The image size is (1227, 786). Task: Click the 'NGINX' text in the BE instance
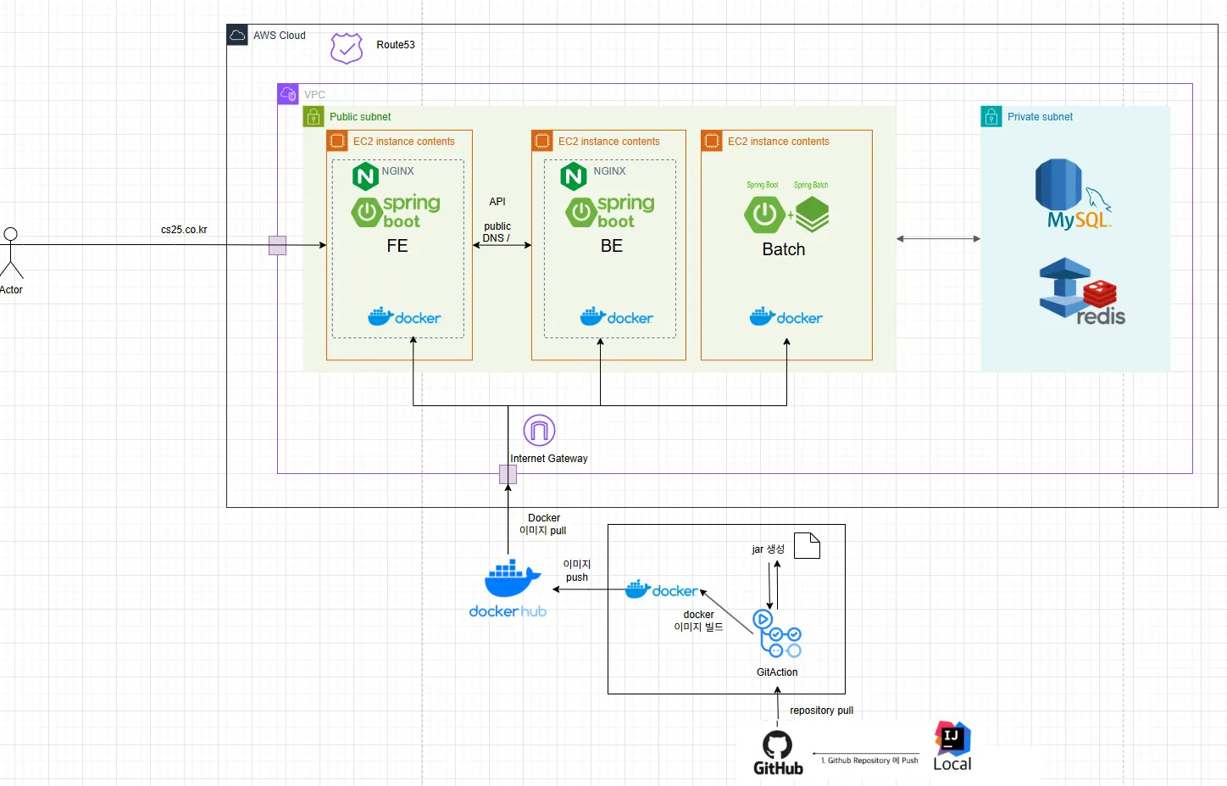(610, 171)
